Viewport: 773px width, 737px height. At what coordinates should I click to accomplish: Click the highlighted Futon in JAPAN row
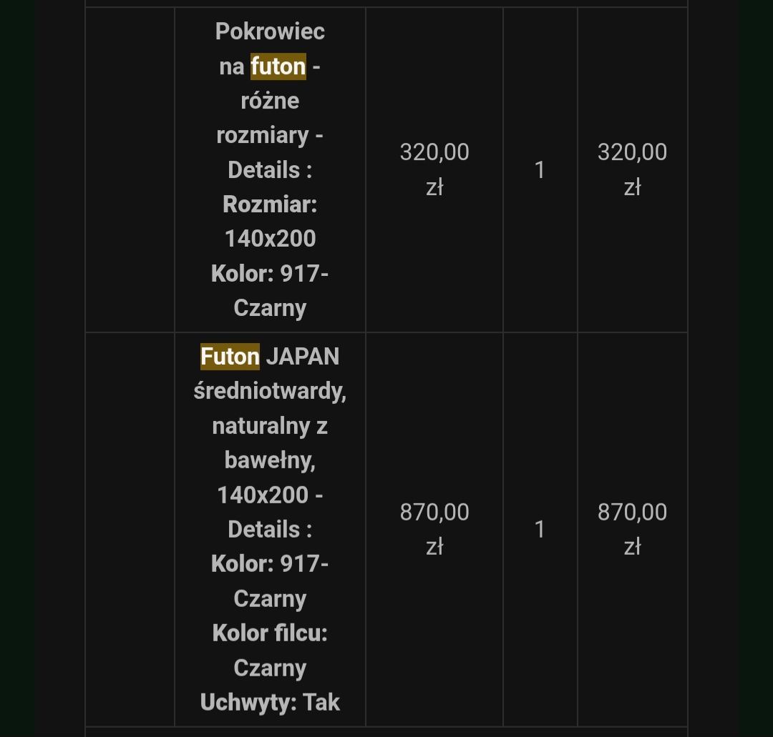click(230, 357)
